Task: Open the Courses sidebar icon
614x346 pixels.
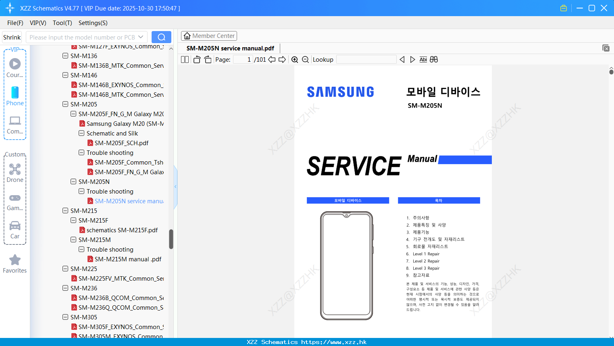Action: (x=15, y=68)
